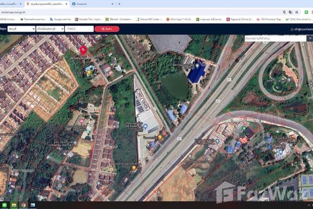
Task: Click the parcel number input field
Action: (79, 29)
